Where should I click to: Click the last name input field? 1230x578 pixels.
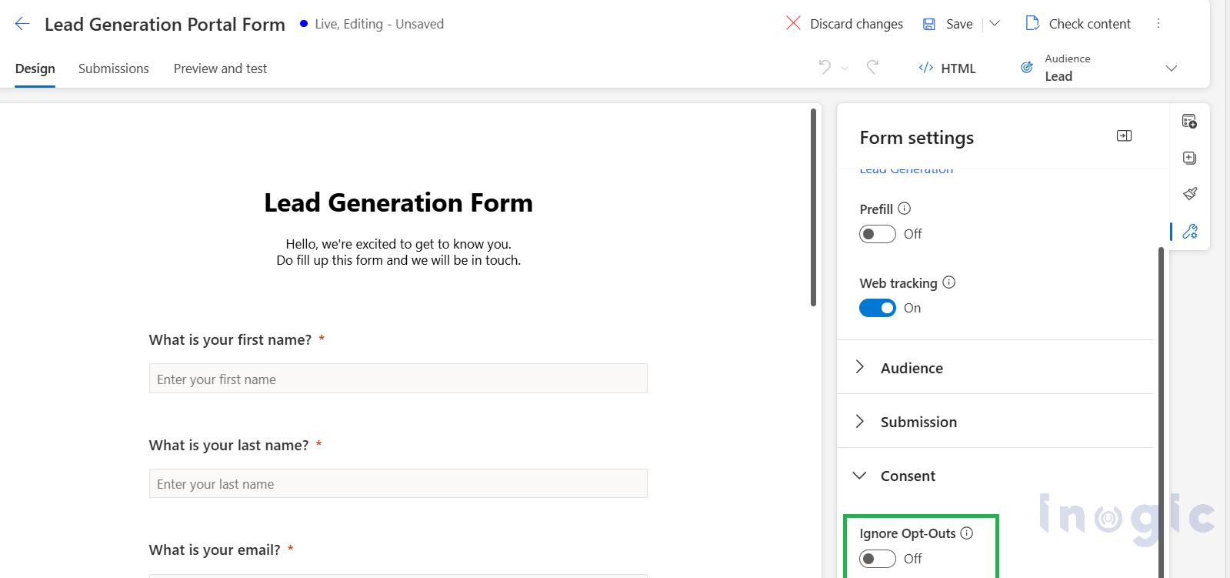click(398, 483)
